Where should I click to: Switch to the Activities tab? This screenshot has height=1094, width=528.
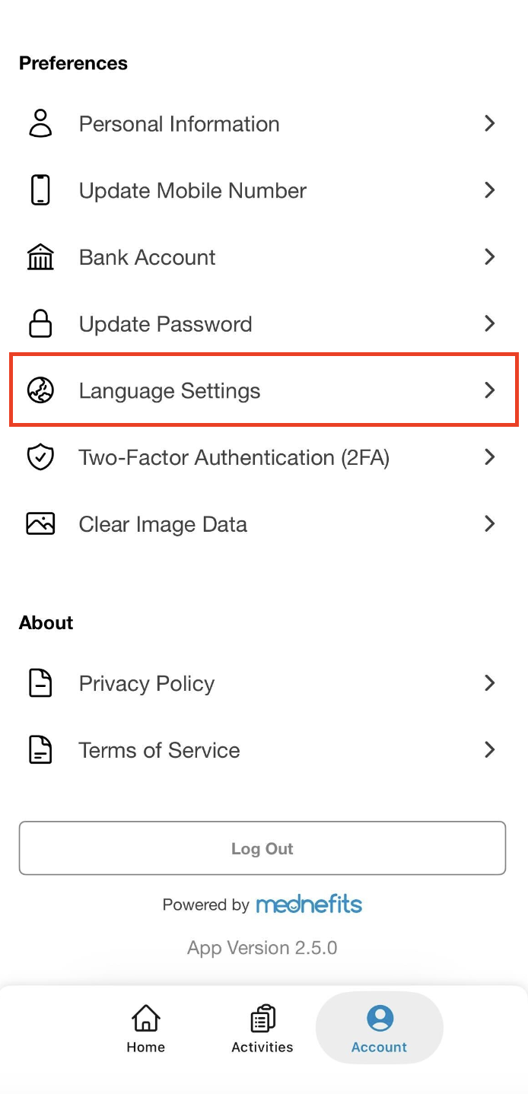coord(262,1029)
